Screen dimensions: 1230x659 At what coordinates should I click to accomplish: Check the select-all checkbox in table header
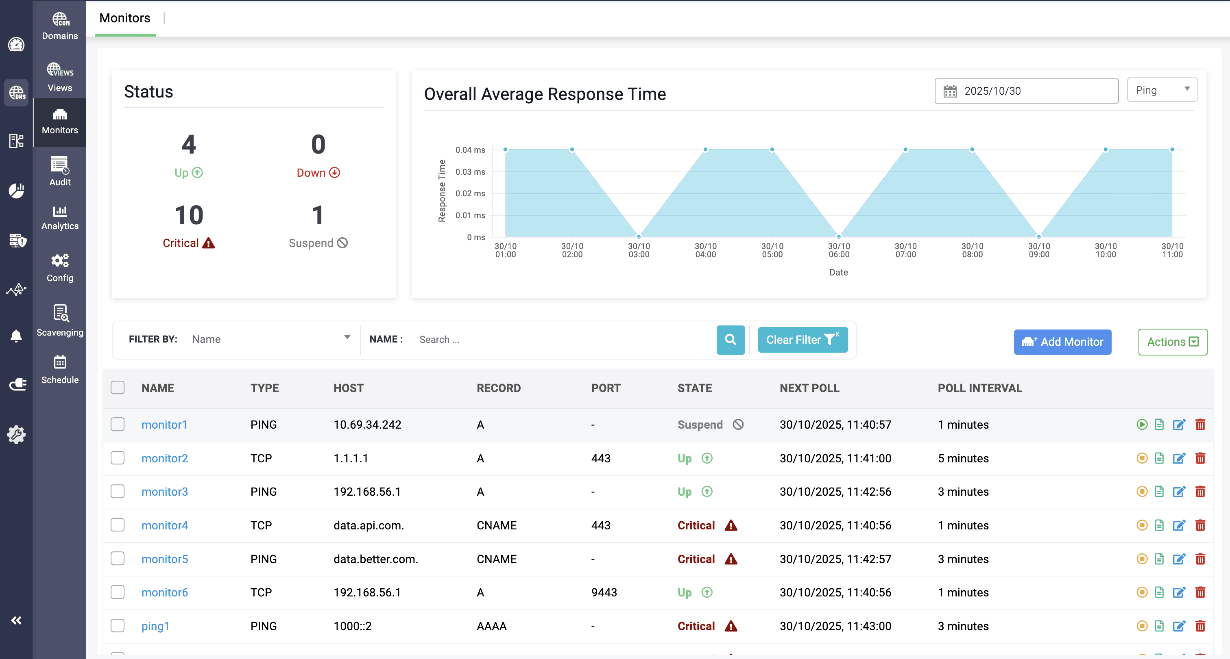pos(118,388)
